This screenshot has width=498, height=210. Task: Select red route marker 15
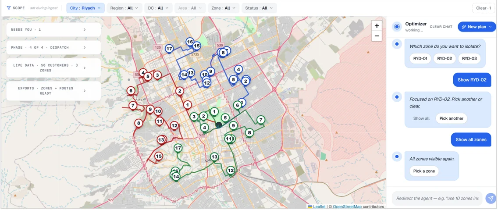[x=159, y=156]
